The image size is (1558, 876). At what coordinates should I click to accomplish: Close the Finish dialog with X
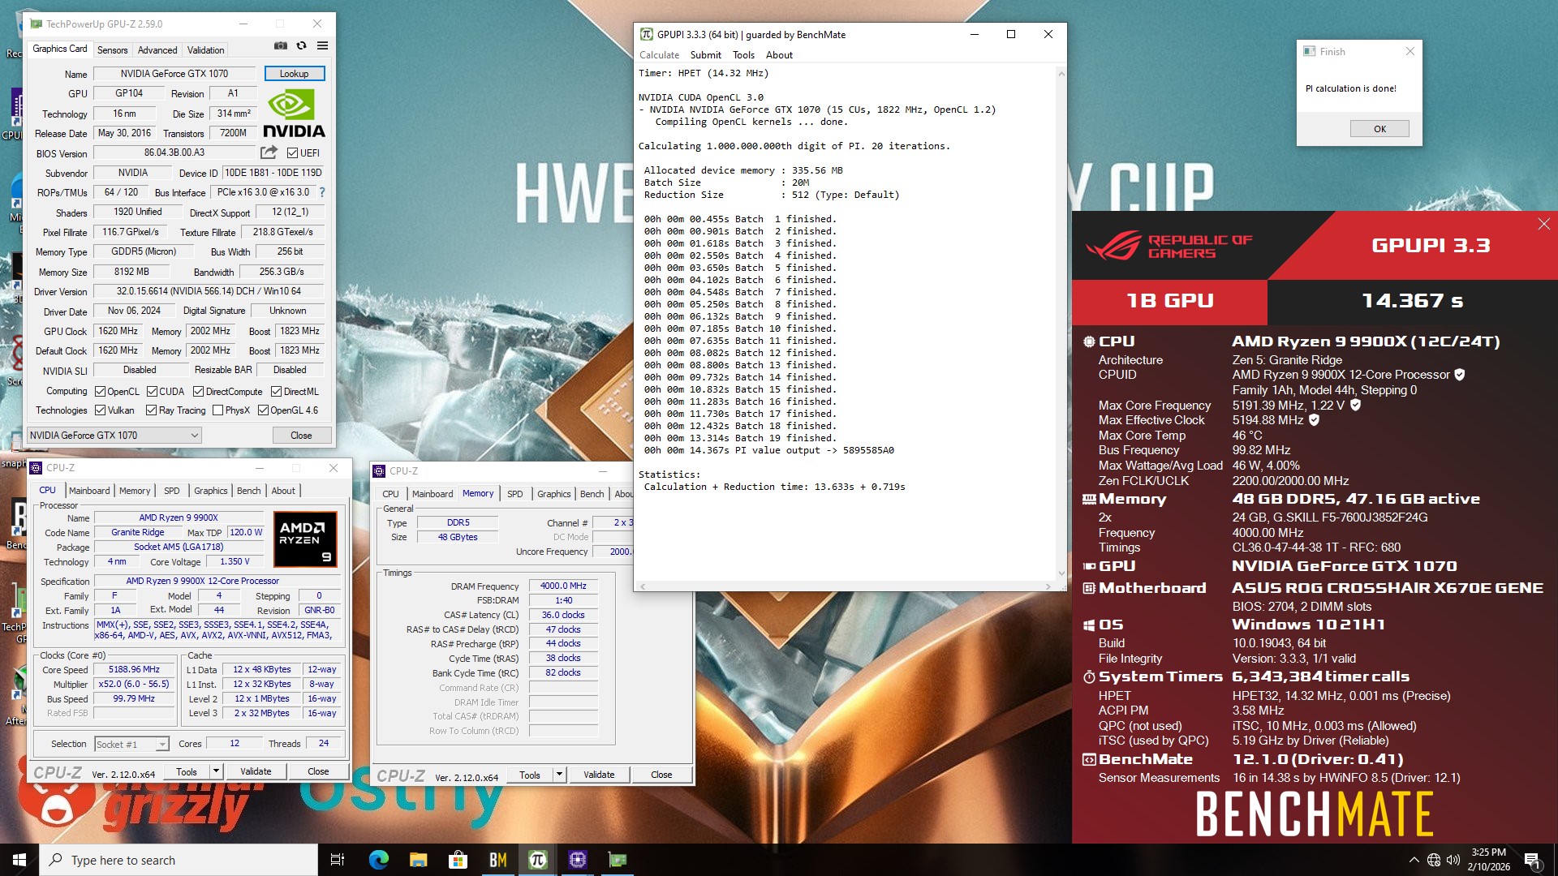pos(1410,51)
